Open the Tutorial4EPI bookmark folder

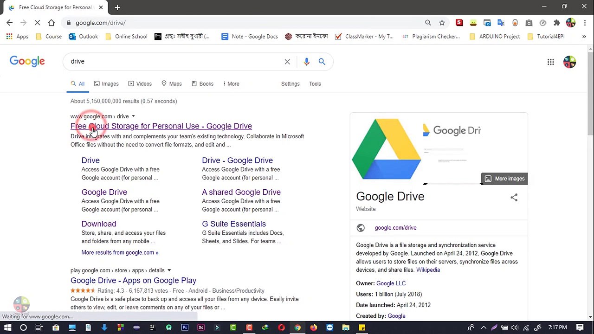(546, 37)
